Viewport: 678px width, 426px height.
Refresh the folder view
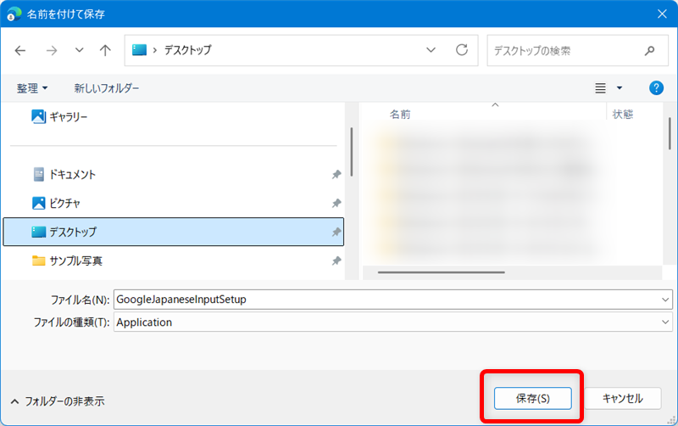point(462,50)
